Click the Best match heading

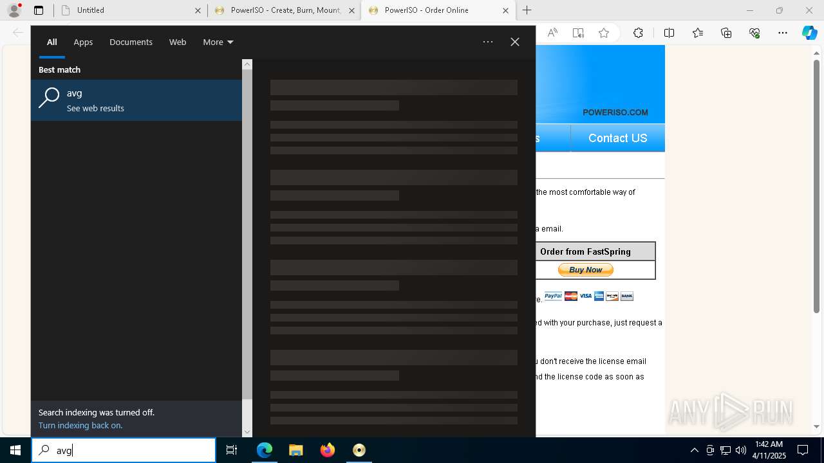pyautogui.click(x=59, y=69)
